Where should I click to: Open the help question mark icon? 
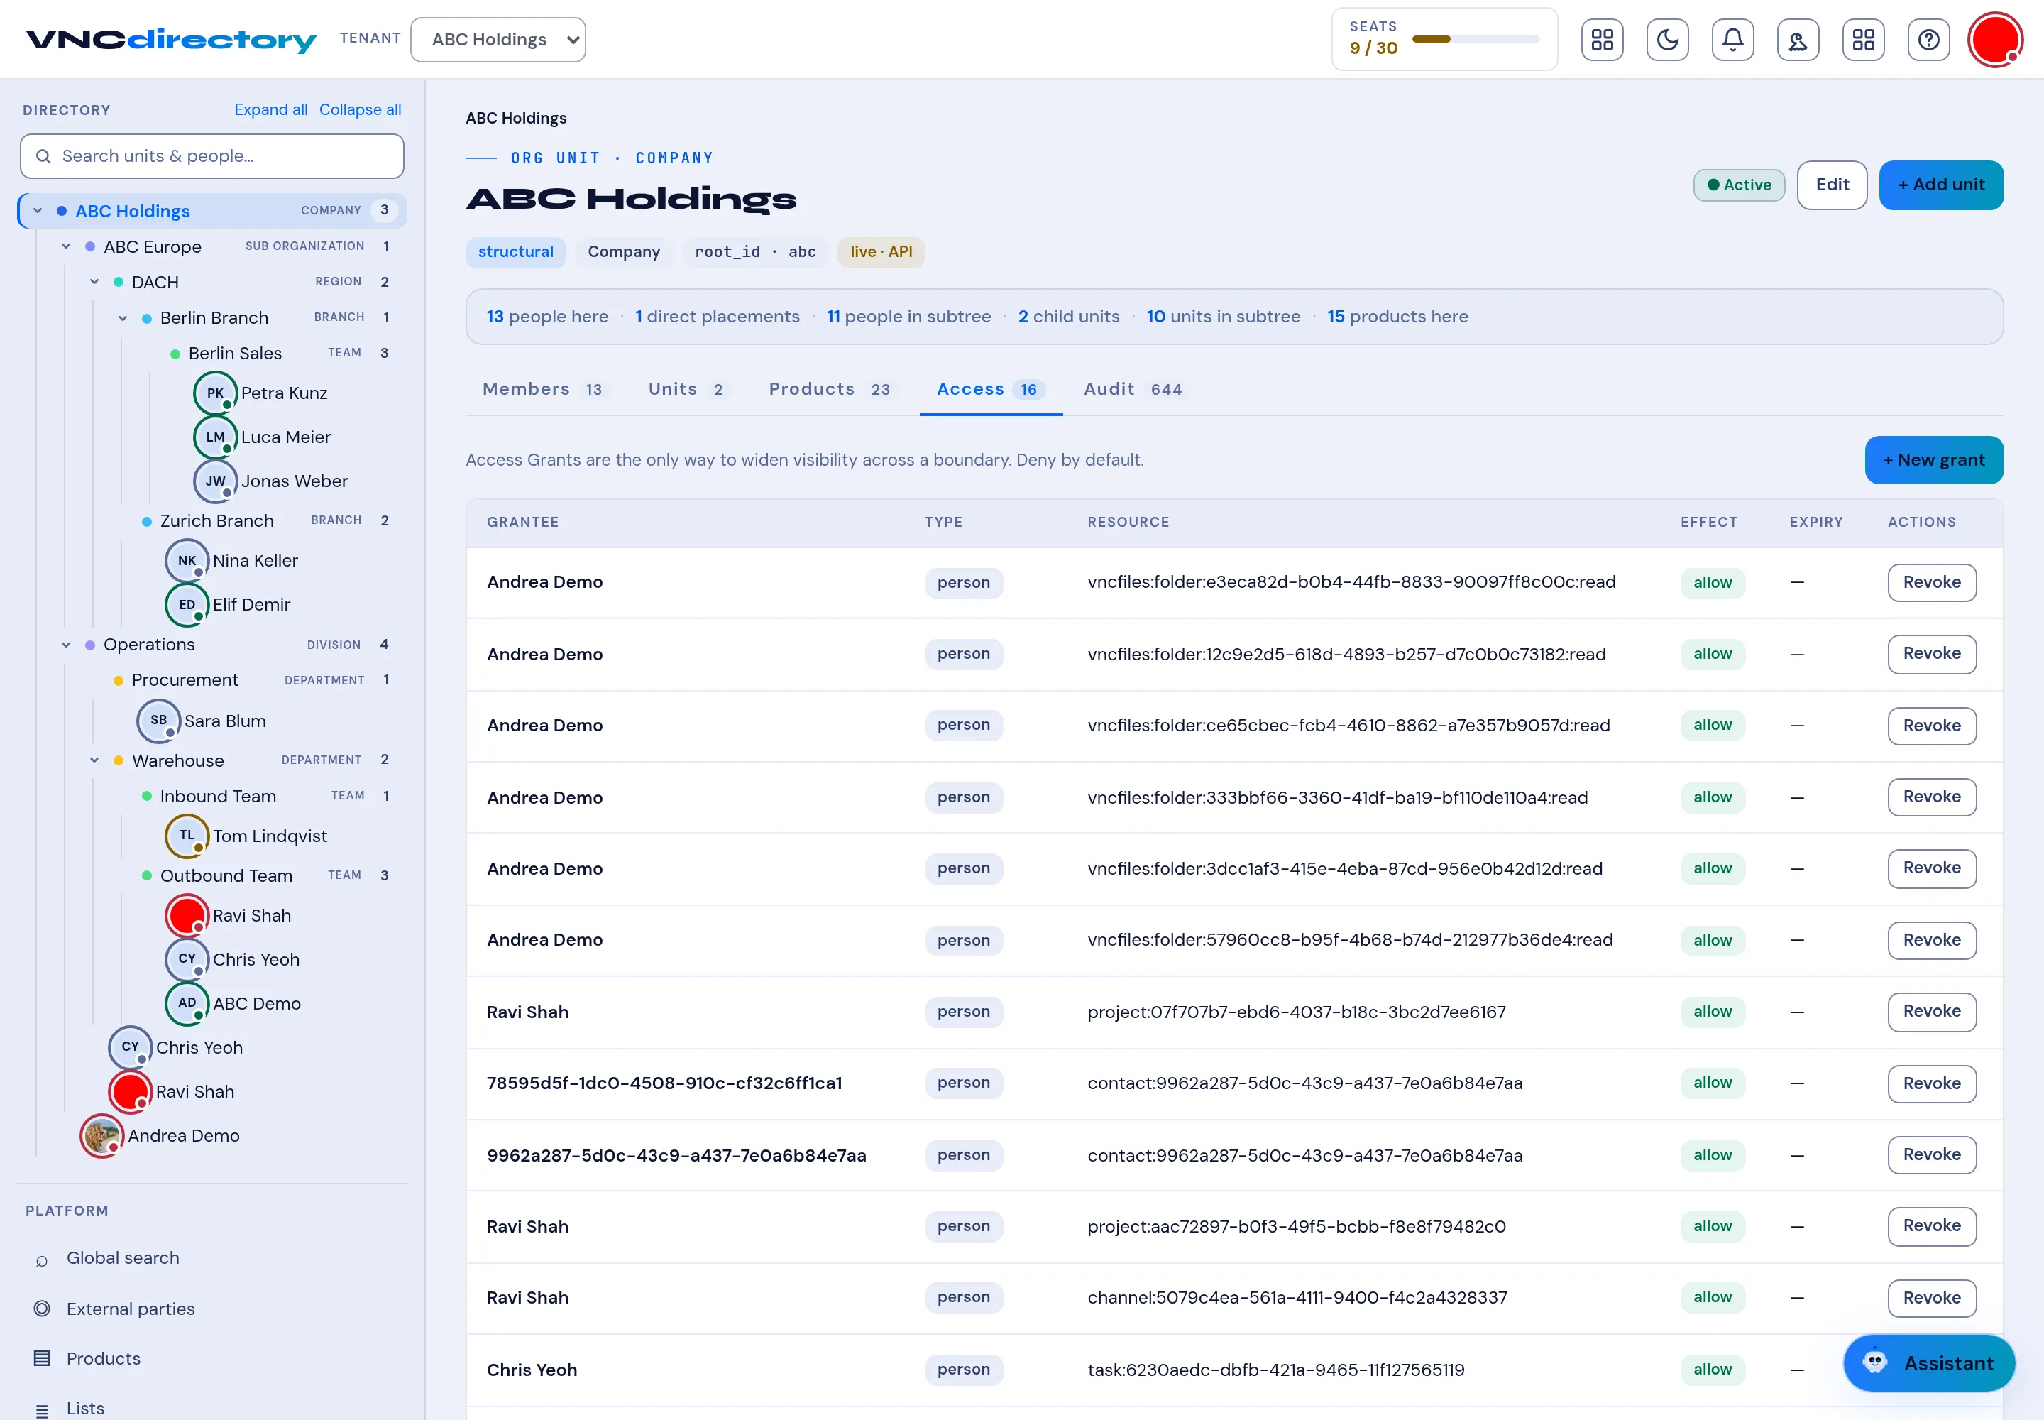[x=1928, y=40]
